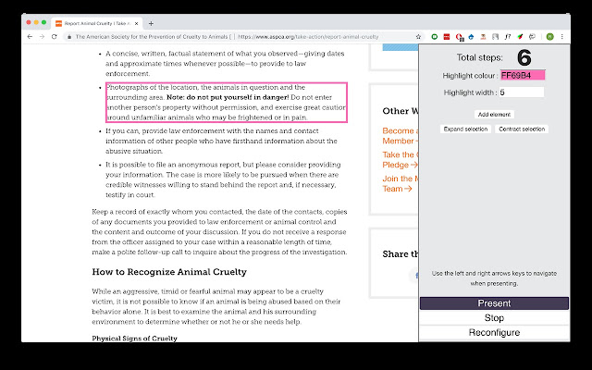This screenshot has width=592, height=370.
Task: Click the gray page extension icon
Action: (x=496, y=37)
